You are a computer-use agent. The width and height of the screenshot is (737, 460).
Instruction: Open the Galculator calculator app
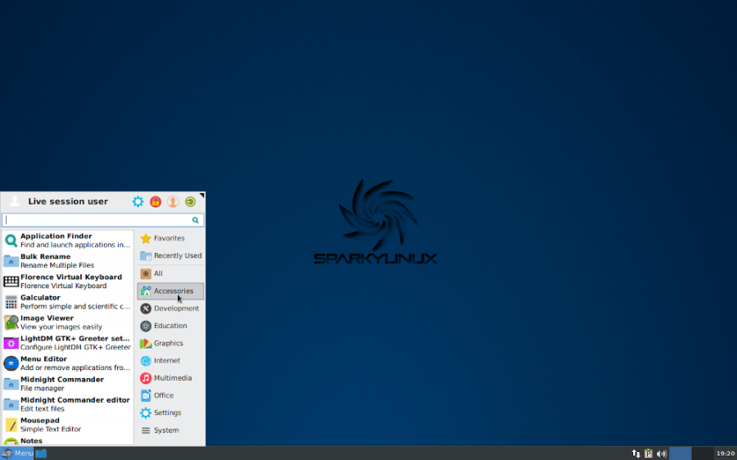click(x=68, y=302)
